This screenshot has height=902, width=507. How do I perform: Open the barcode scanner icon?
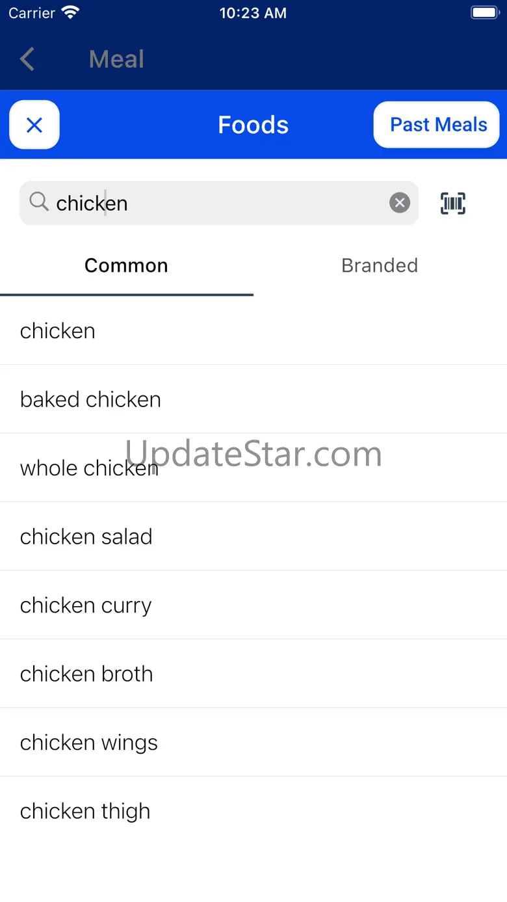point(453,203)
